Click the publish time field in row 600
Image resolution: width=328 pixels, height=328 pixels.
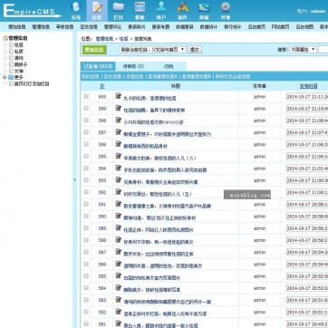tap(307, 97)
